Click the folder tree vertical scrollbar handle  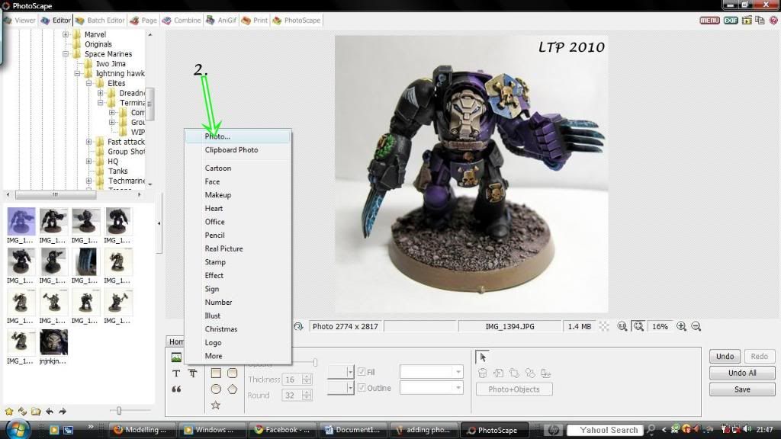tap(149, 104)
